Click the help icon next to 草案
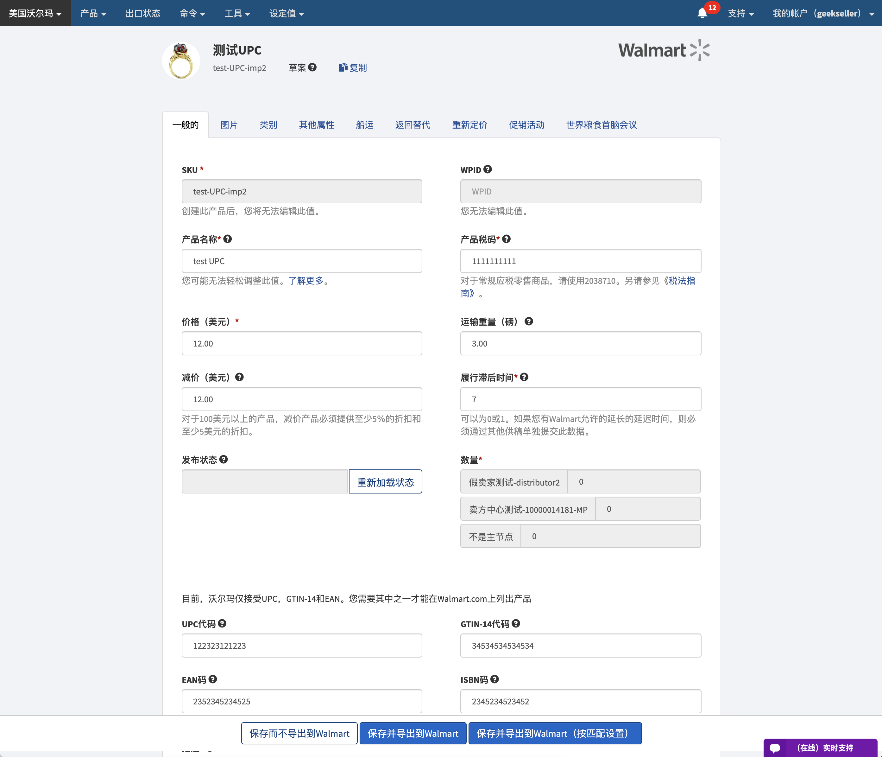The image size is (882, 757). (x=312, y=67)
